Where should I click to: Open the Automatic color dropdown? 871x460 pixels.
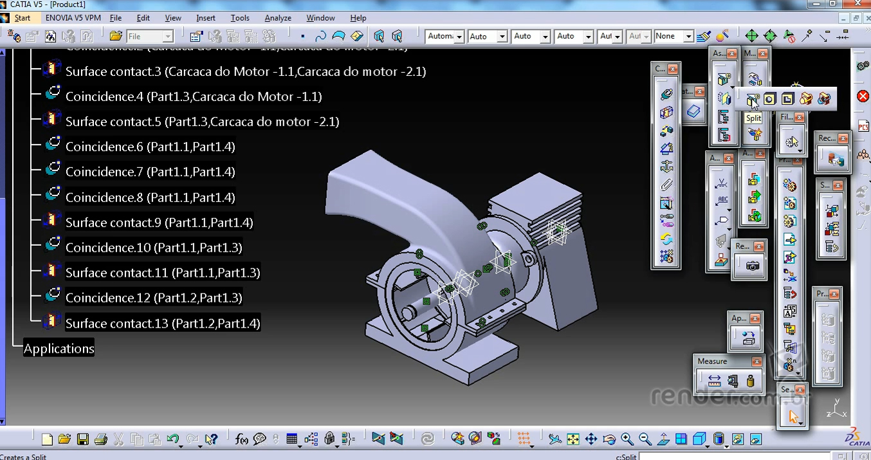[445, 37]
